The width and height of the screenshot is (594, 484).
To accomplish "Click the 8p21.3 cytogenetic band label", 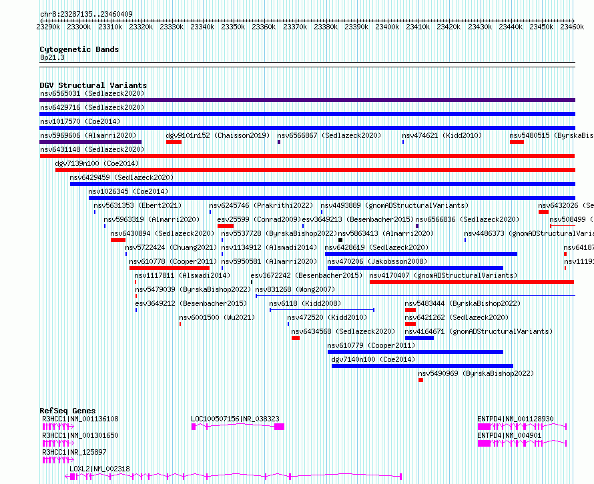I will pos(52,57).
